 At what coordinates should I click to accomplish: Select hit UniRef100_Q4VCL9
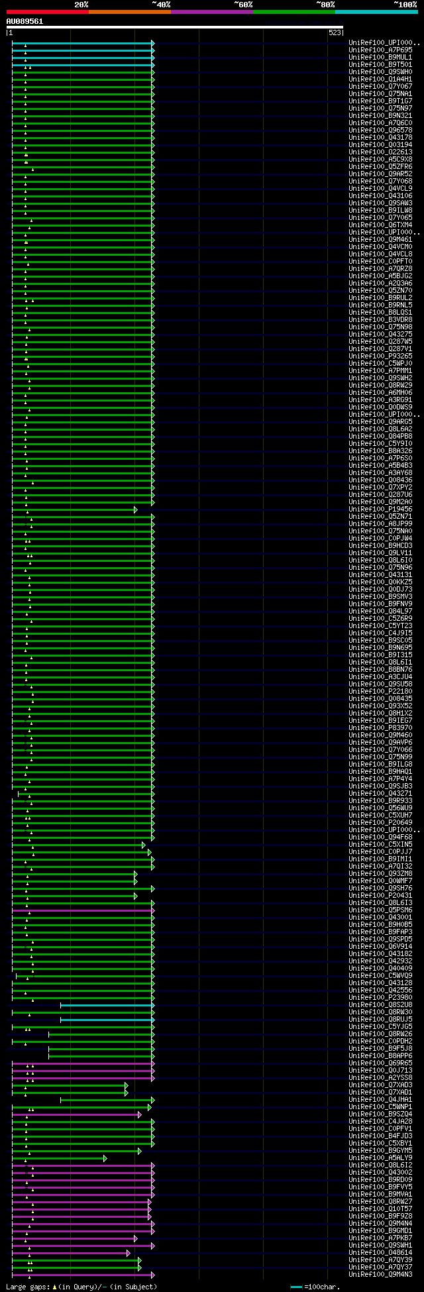pyautogui.click(x=380, y=188)
